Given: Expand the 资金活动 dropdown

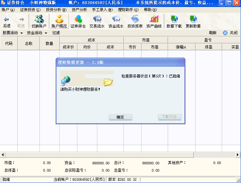Looking at the screenshot, I should pyautogui.click(x=37, y=33).
